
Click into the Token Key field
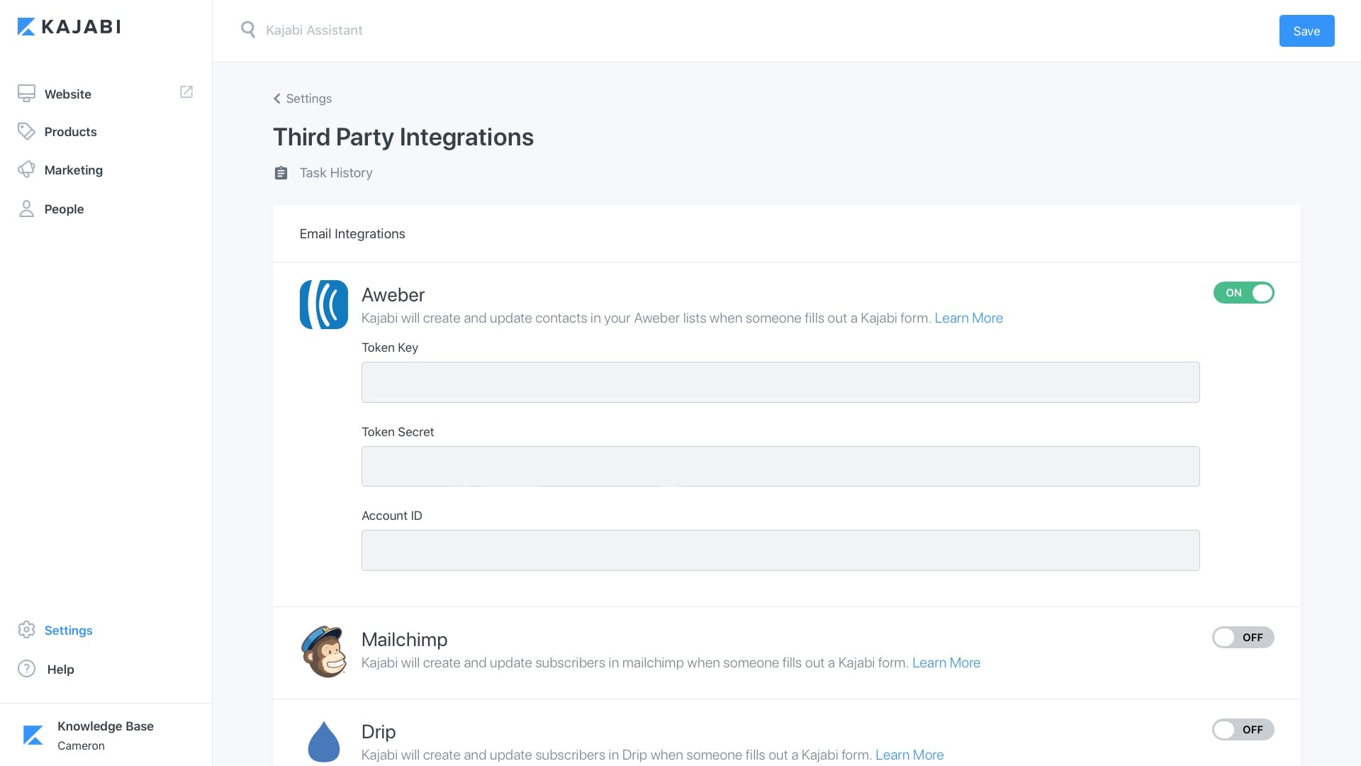[780, 382]
